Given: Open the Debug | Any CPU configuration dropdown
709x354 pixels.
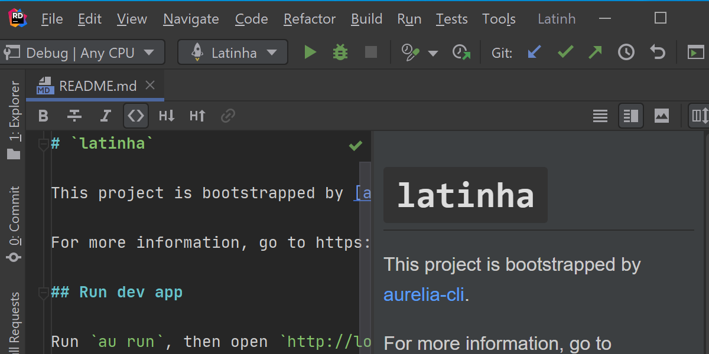Looking at the screenshot, I should click(79, 53).
